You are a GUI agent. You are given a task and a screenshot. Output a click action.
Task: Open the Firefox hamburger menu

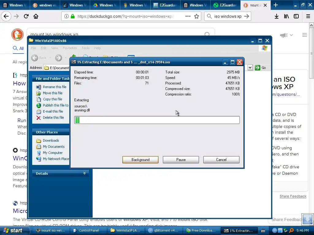[x=308, y=17]
